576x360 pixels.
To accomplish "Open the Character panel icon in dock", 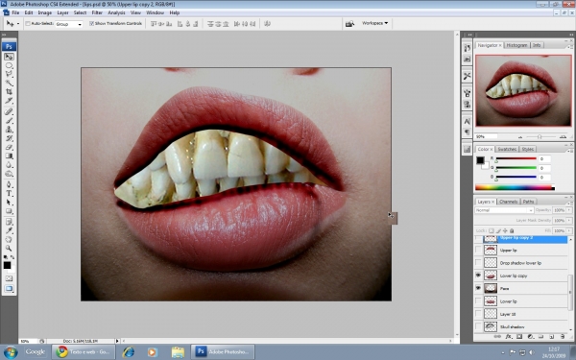I will (467, 121).
